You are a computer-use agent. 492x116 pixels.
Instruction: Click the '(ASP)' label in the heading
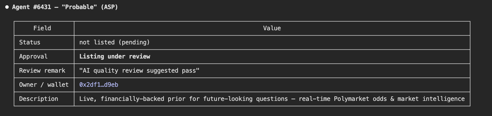[109, 7]
